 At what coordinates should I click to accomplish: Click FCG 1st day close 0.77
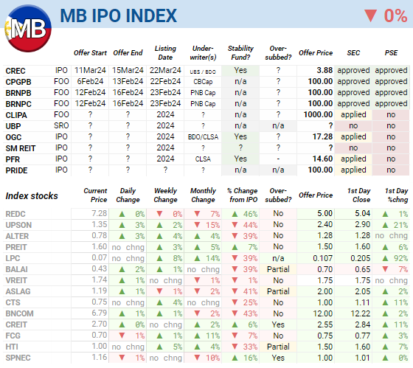[363, 336]
